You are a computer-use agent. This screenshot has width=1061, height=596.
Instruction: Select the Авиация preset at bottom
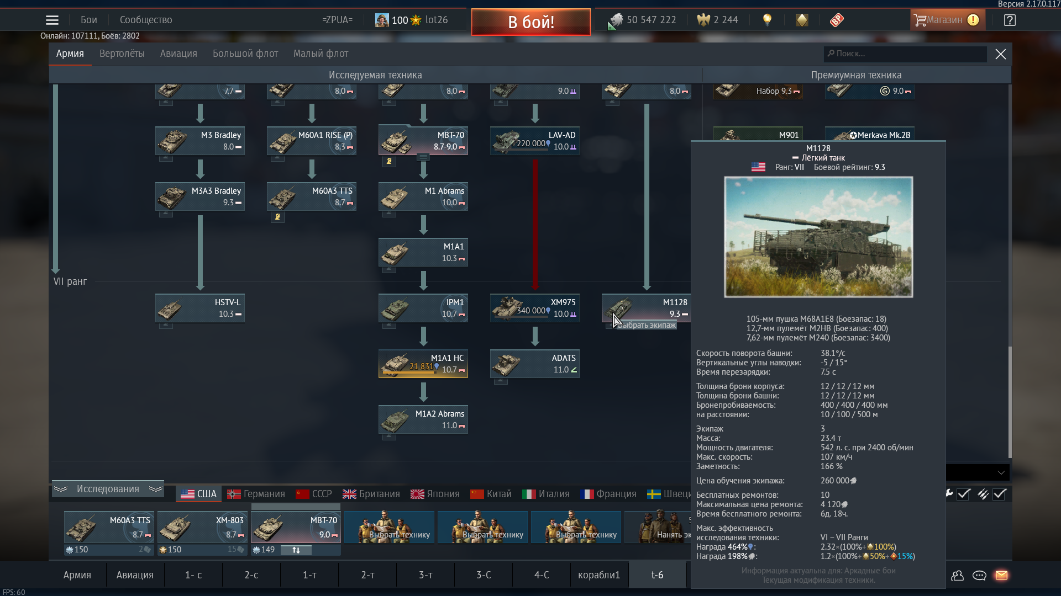[135, 575]
